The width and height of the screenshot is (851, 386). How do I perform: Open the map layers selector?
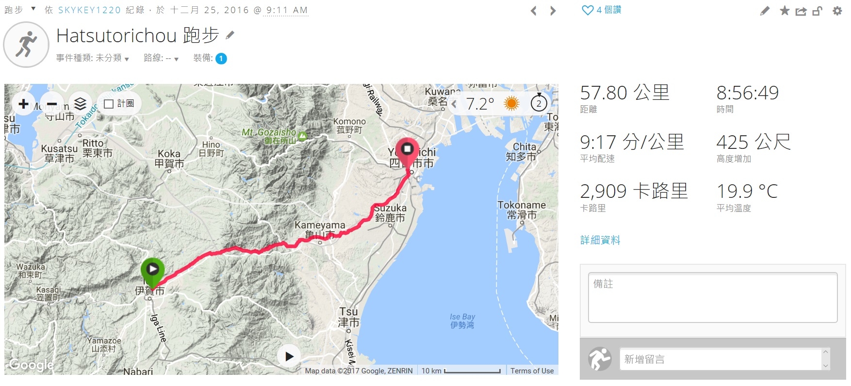pos(80,103)
